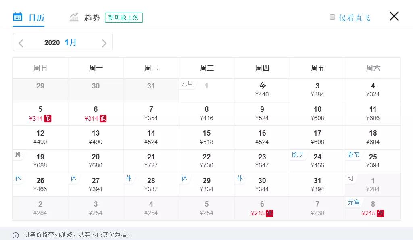Pick February 6 lowest price ¥215

(x=262, y=209)
